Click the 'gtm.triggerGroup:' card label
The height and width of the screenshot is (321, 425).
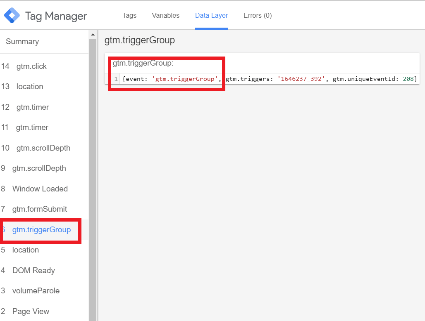(x=143, y=63)
